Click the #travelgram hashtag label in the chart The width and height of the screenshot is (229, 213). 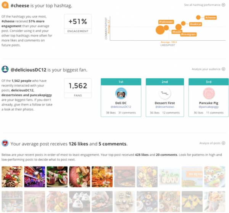tap(188, 34)
